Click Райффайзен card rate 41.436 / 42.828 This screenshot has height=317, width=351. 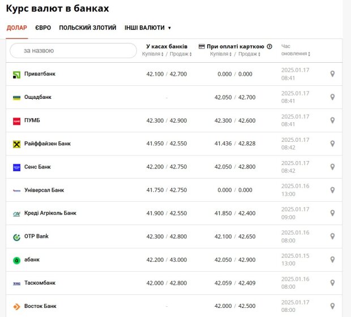click(x=235, y=144)
